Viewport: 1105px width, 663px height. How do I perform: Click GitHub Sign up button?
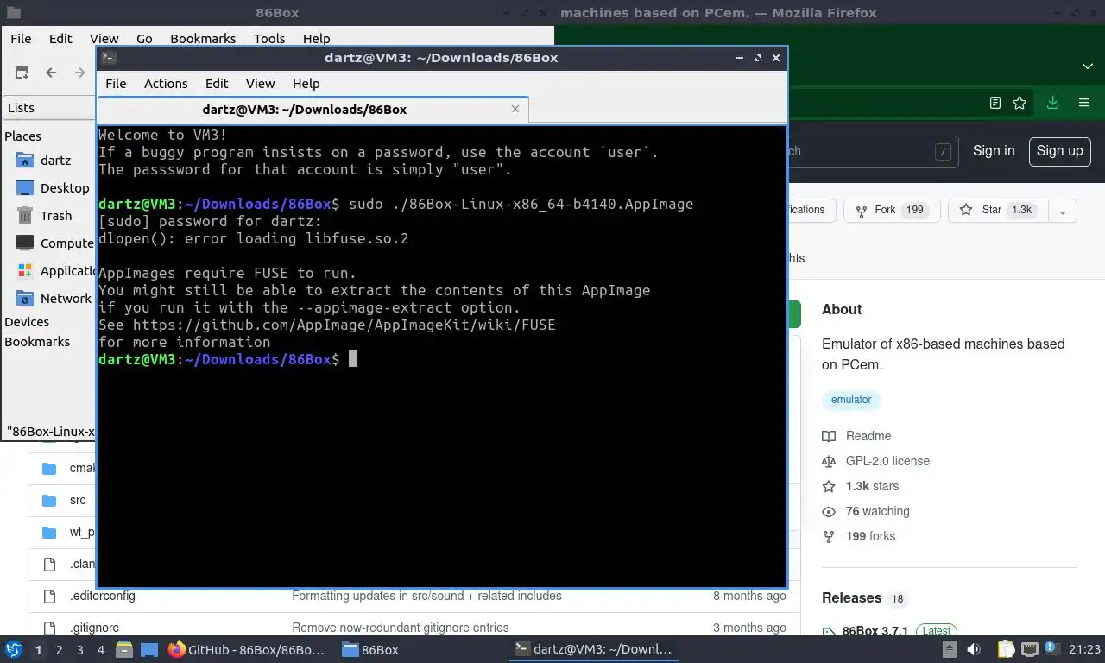pyautogui.click(x=1059, y=151)
